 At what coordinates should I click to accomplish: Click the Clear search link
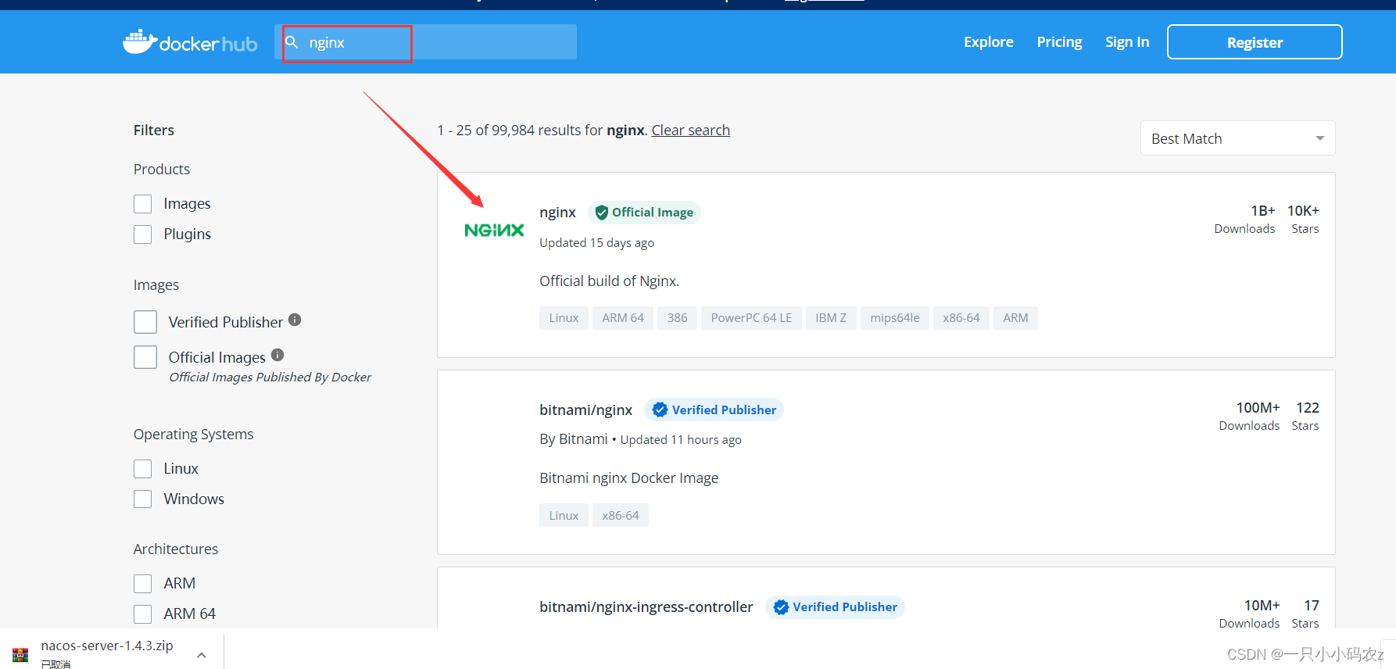click(691, 131)
